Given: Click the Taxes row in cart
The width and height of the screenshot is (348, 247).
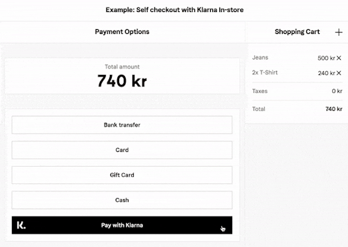Looking at the screenshot, I should pyautogui.click(x=297, y=91).
